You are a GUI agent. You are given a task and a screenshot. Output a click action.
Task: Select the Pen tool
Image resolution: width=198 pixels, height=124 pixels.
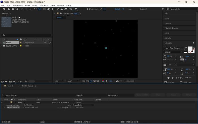48,9
